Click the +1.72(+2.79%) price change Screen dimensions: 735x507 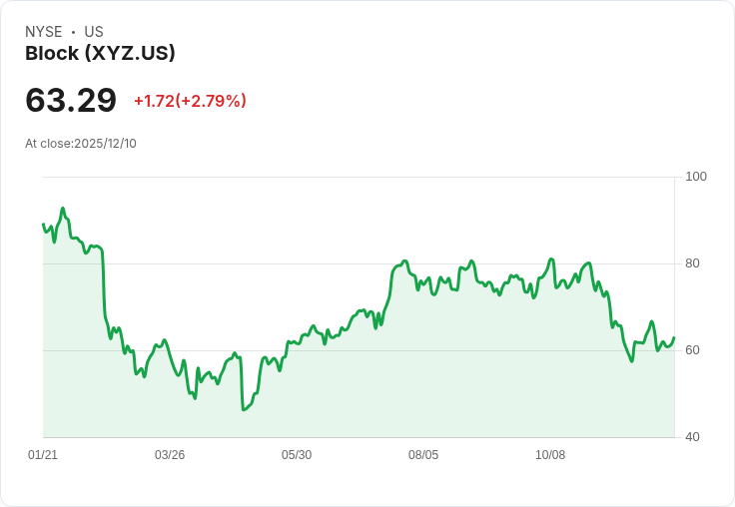pyautogui.click(x=190, y=101)
